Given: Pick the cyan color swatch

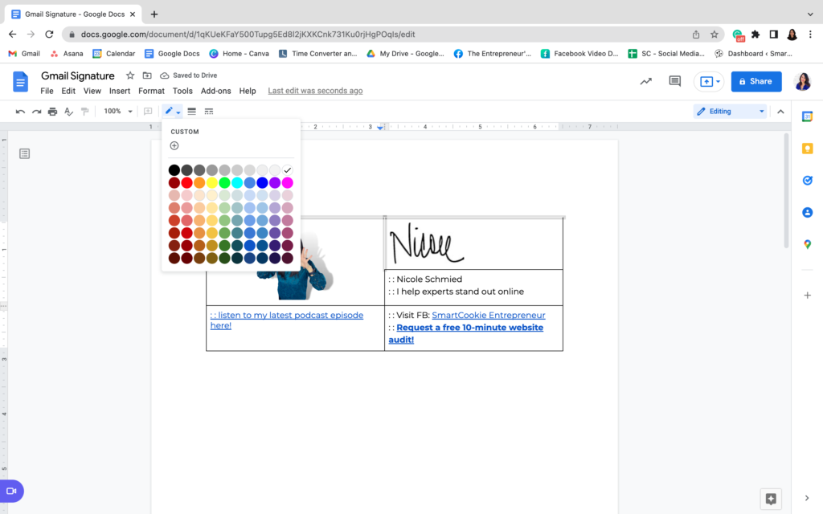Looking at the screenshot, I should [237, 182].
